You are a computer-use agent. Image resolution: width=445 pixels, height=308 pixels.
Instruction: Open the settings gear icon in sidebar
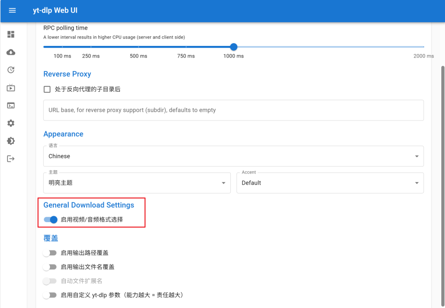click(11, 123)
